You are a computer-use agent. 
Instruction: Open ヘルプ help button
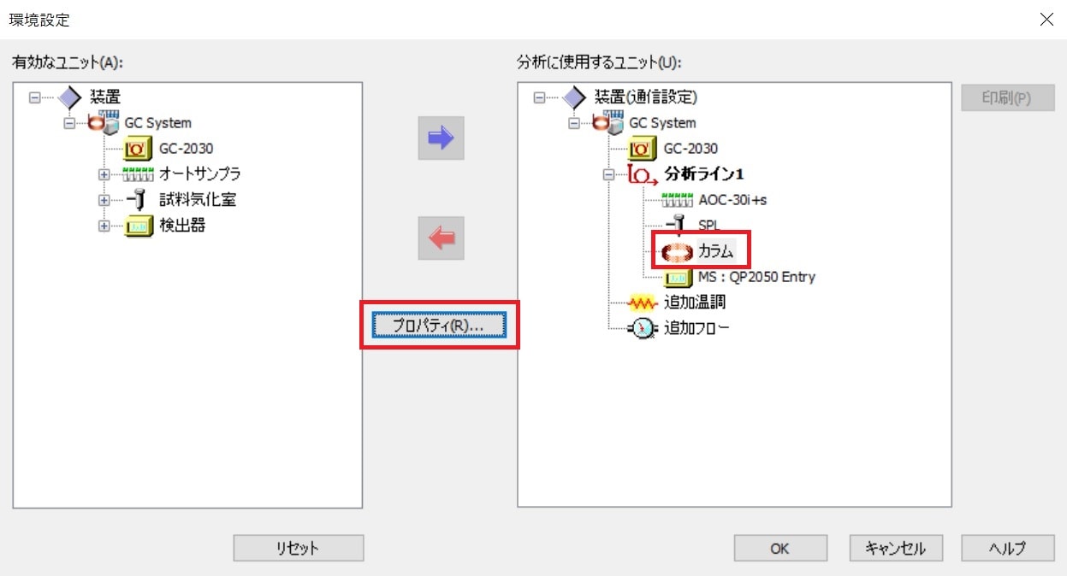point(1008,549)
